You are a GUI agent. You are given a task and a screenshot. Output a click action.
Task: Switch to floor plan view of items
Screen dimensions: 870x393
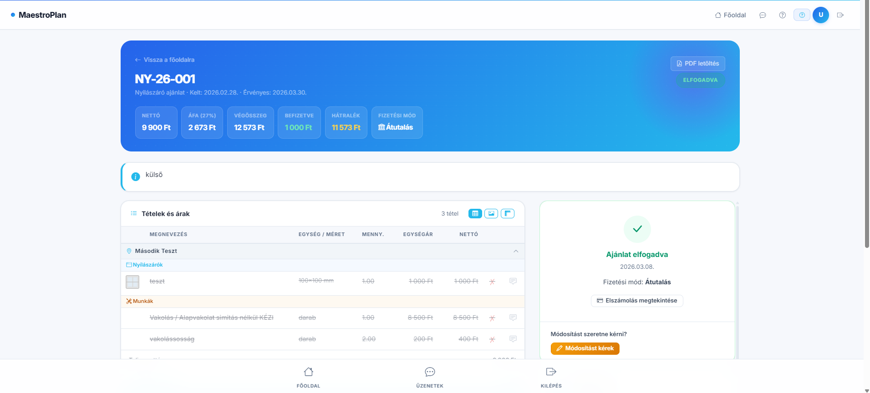tap(508, 213)
